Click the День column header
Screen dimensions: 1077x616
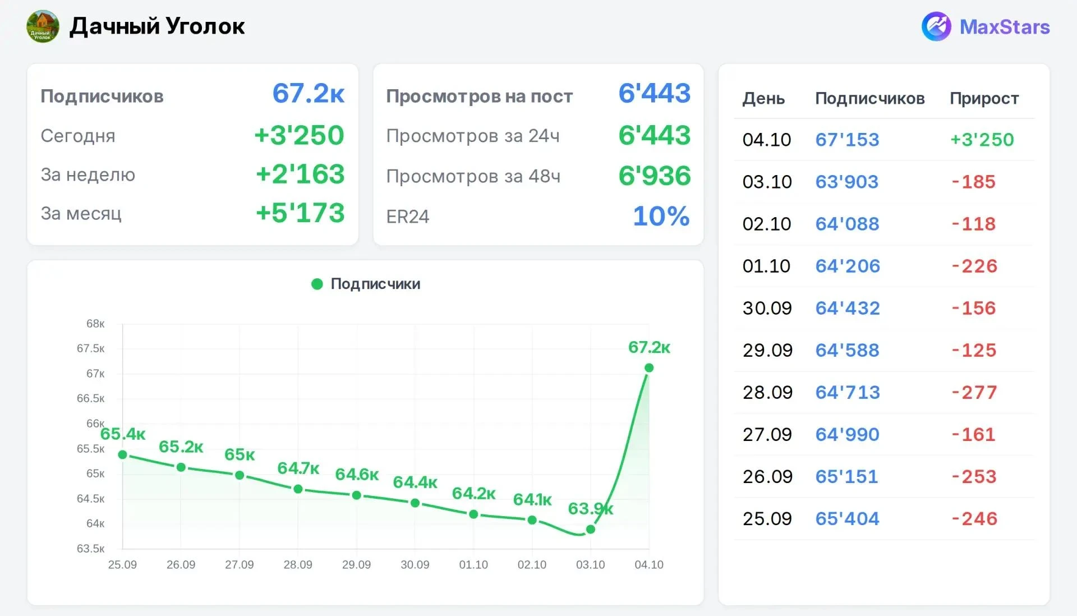pos(763,99)
